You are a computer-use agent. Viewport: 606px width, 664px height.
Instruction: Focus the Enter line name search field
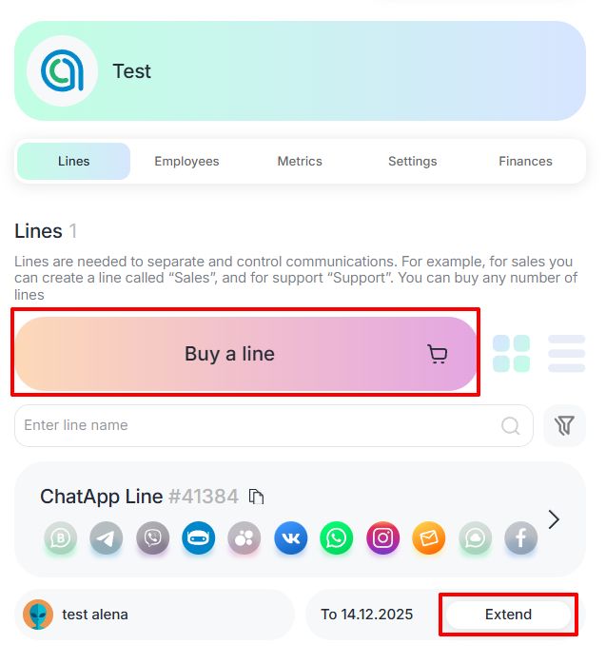257,426
